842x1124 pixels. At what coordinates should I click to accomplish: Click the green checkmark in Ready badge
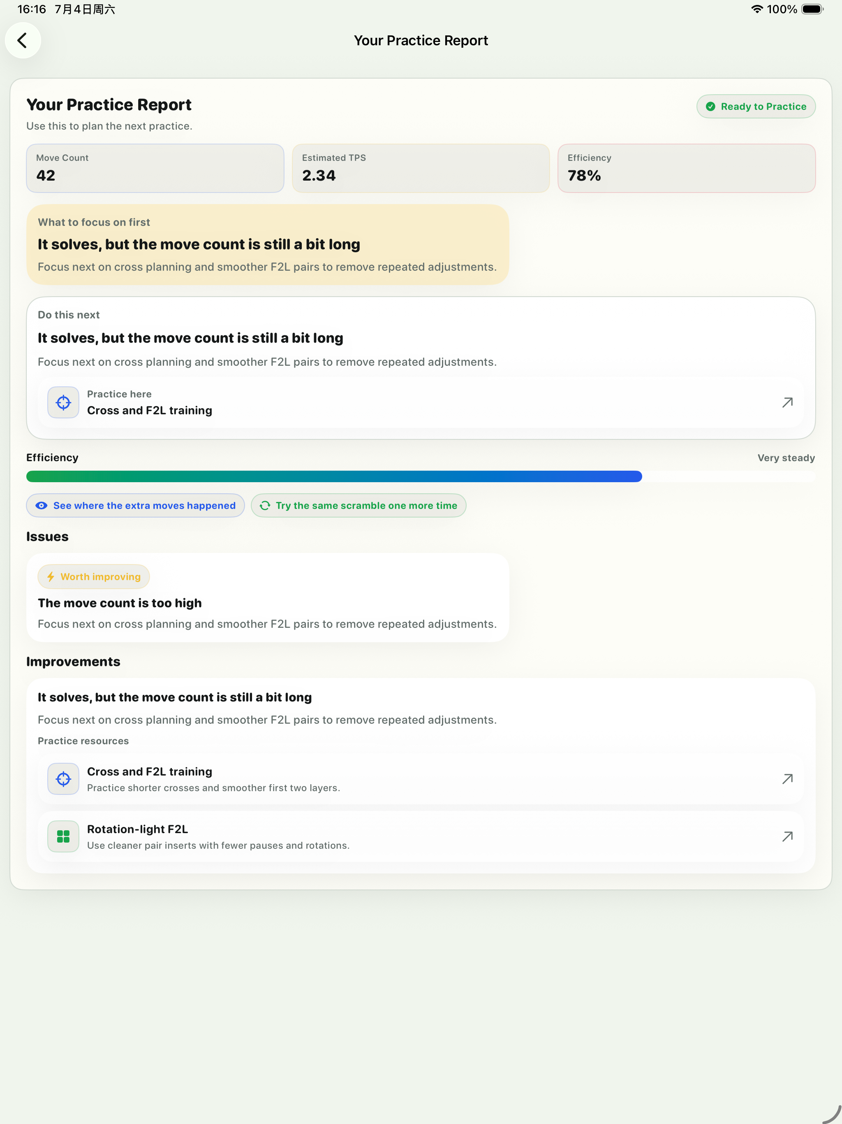(710, 107)
